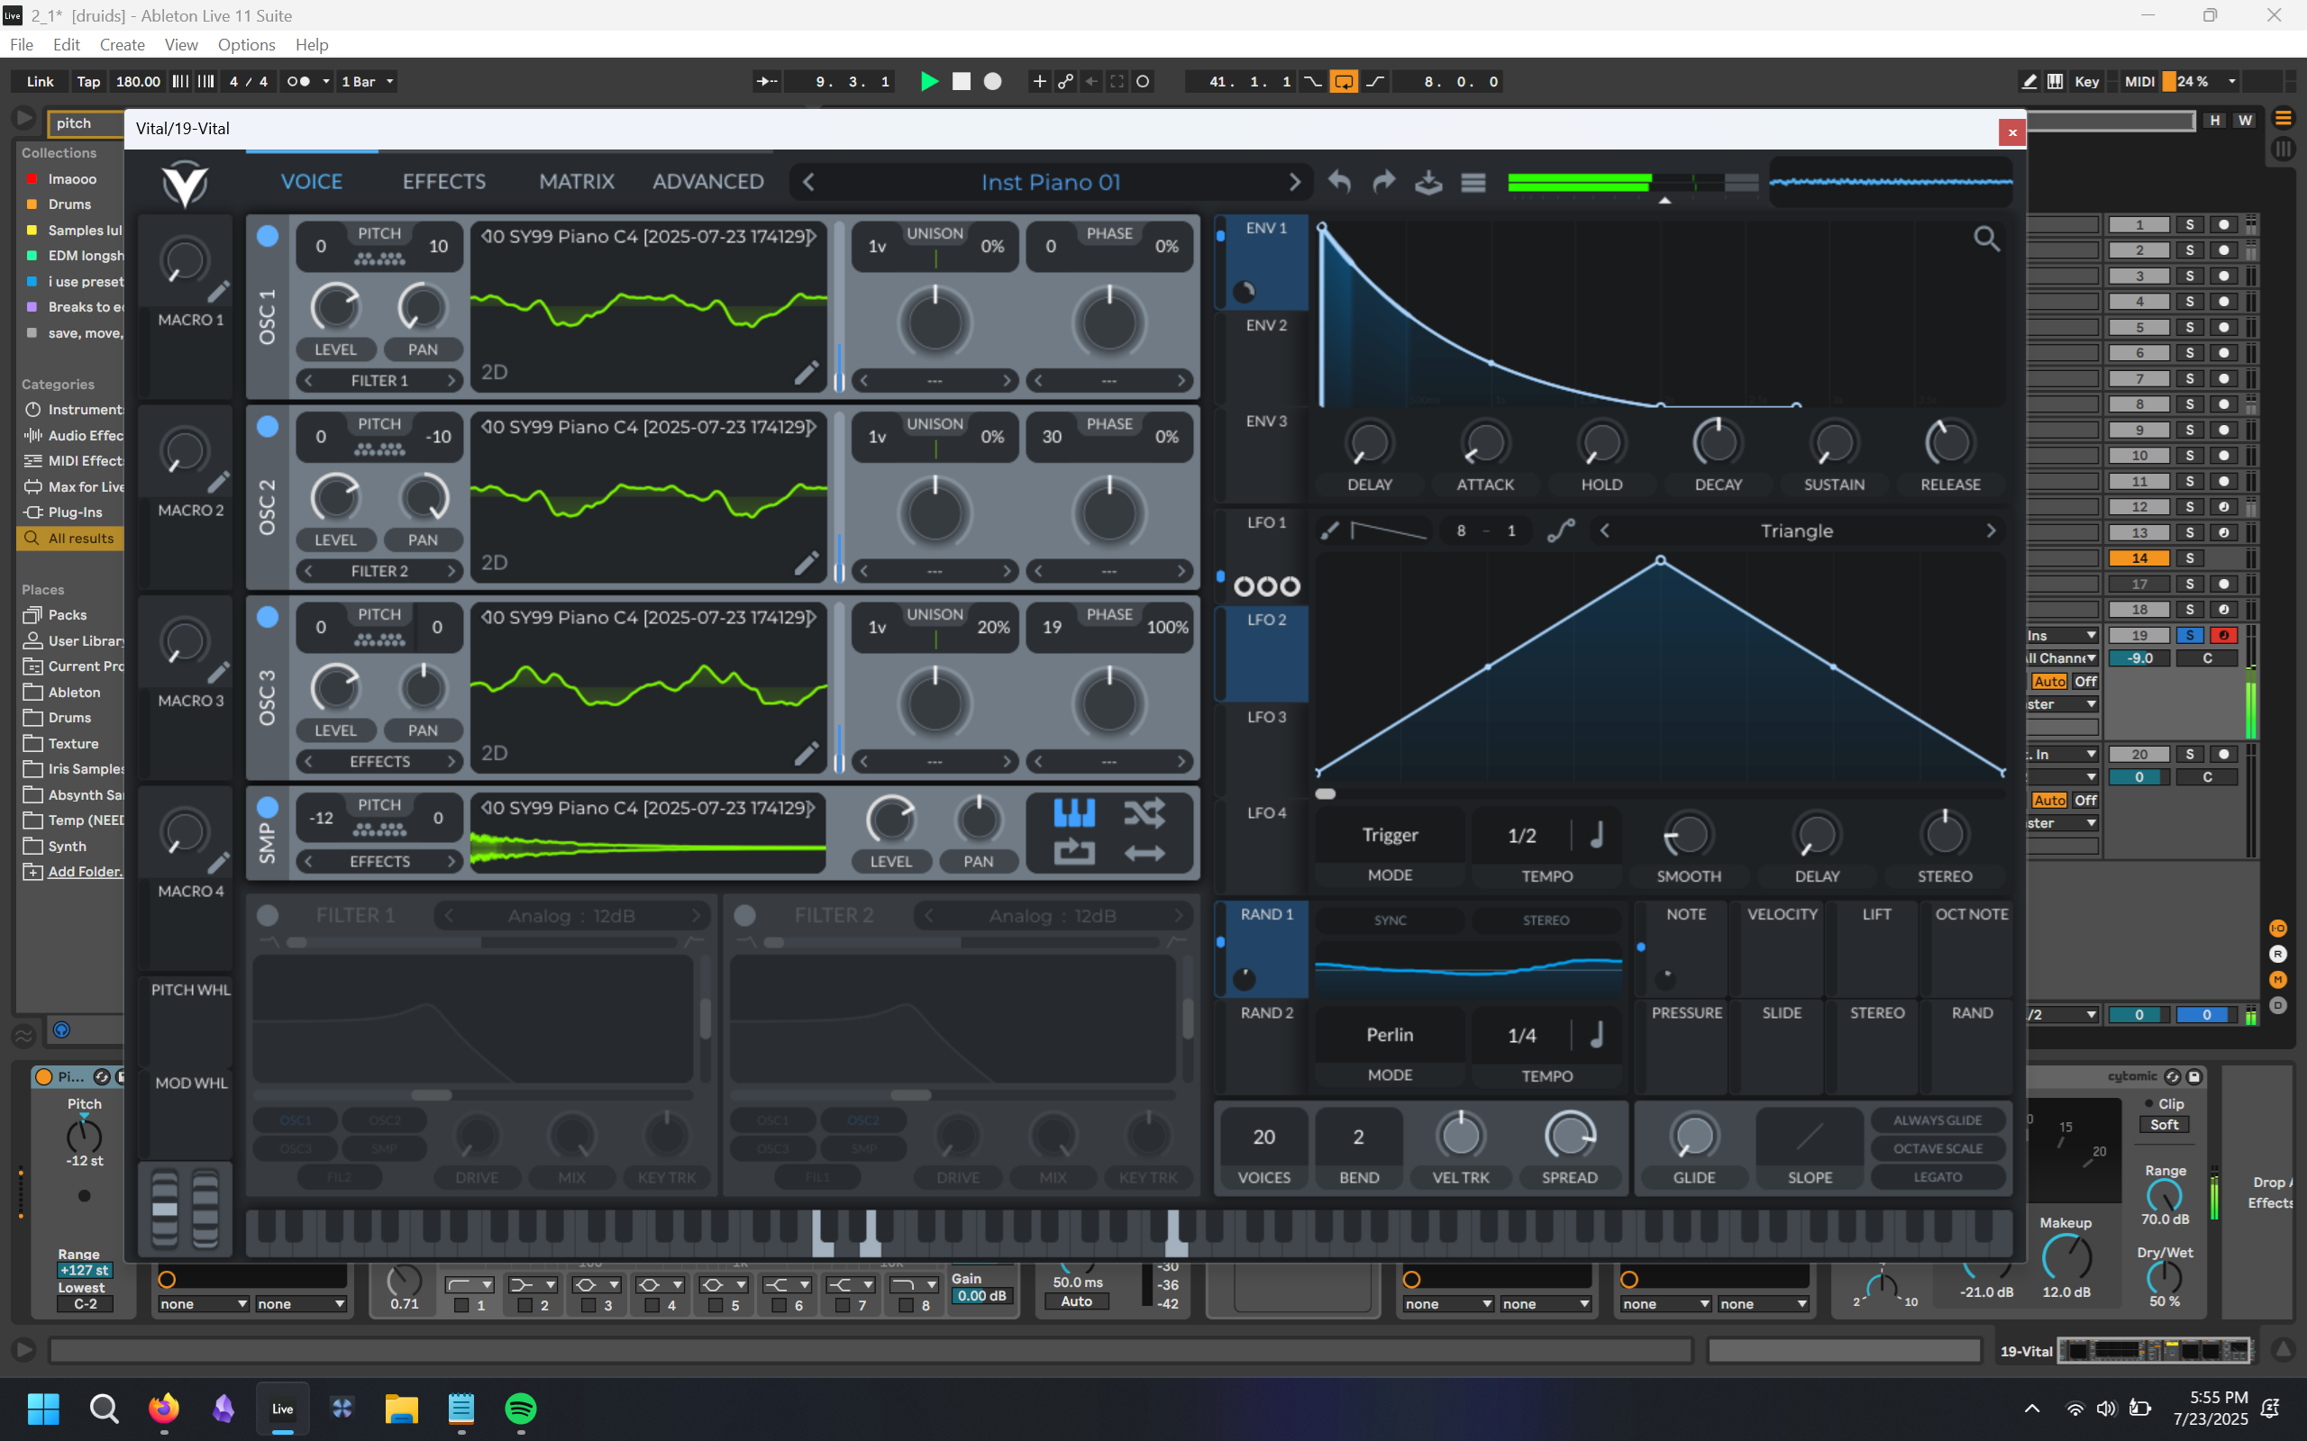The height and width of the screenshot is (1441, 2307).
Task: Click the browser search field containing pitch
Action: point(87,123)
